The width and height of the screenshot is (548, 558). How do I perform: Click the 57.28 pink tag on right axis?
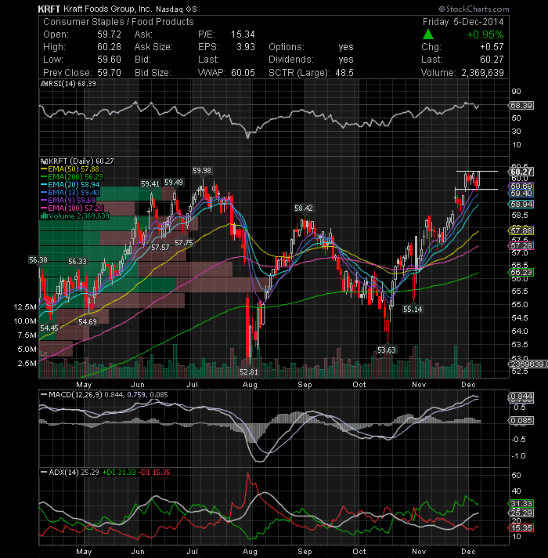(x=521, y=246)
